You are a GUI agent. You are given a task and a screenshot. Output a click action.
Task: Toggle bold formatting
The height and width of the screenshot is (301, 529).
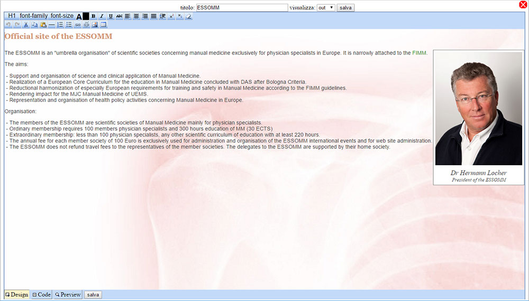pos(94,16)
